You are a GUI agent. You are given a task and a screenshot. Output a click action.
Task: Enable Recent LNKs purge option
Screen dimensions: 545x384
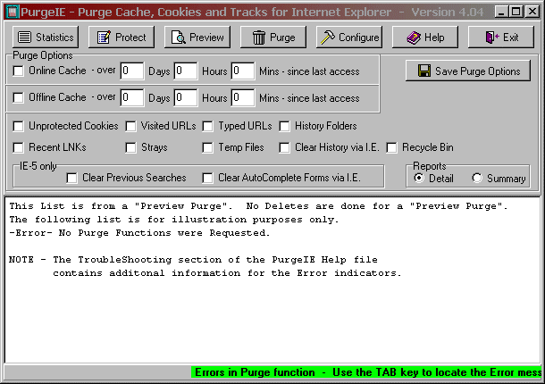[x=18, y=147]
